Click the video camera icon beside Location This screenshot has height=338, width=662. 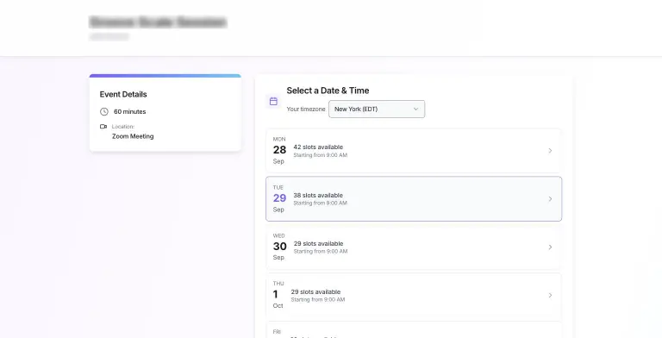coord(103,127)
